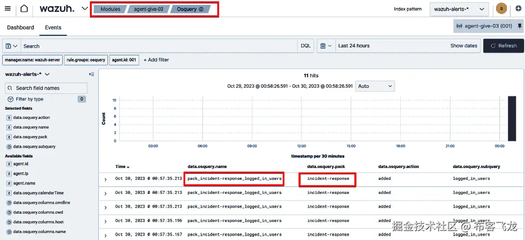Image resolution: width=525 pixels, height=240 pixels.
Task: Select data.osquery.calendarTime available field
Action: point(38,193)
